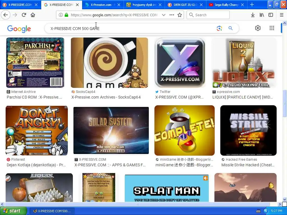The image size is (287, 215).
Task: Open the Solar System image
Action: coord(111,130)
